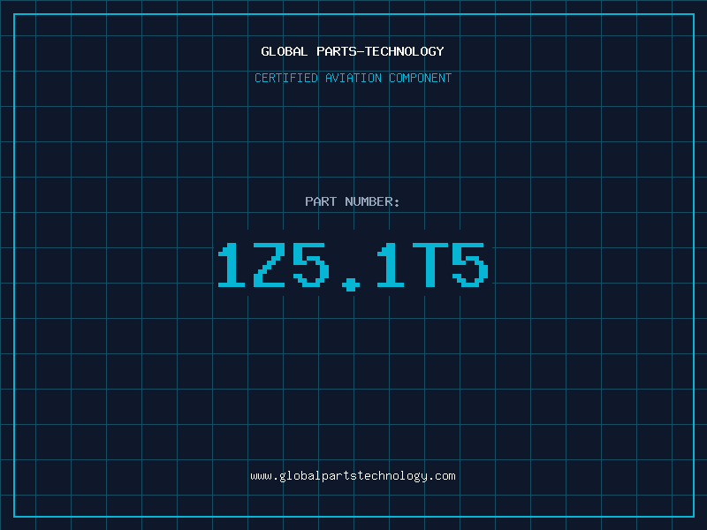
Task: Select the CERTIFIED AVIATION COMPONENT subtitle
Action: (353, 78)
